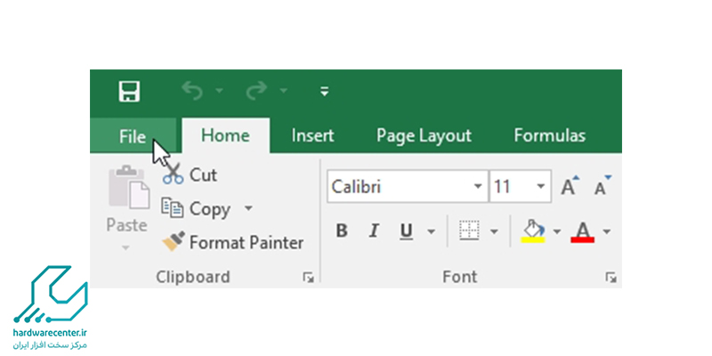
Task: Expand the font name dropdown arrow
Action: (478, 187)
